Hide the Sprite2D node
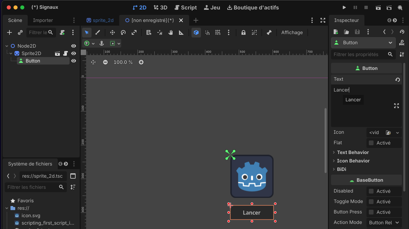Screen dimensions: 409x229 pyautogui.click(x=74, y=53)
